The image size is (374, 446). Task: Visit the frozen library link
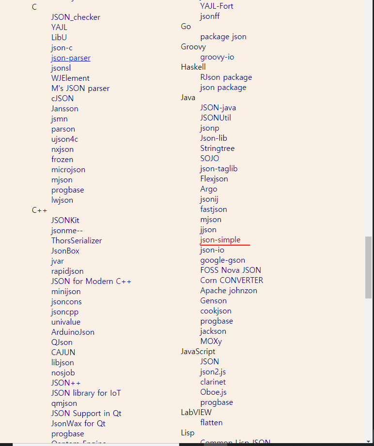click(x=62, y=160)
